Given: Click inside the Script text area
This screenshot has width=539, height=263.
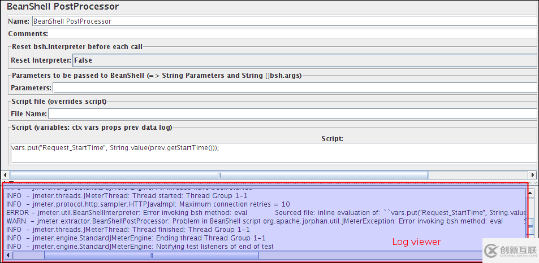Looking at the screenshot, I should (x=274, y=153).
